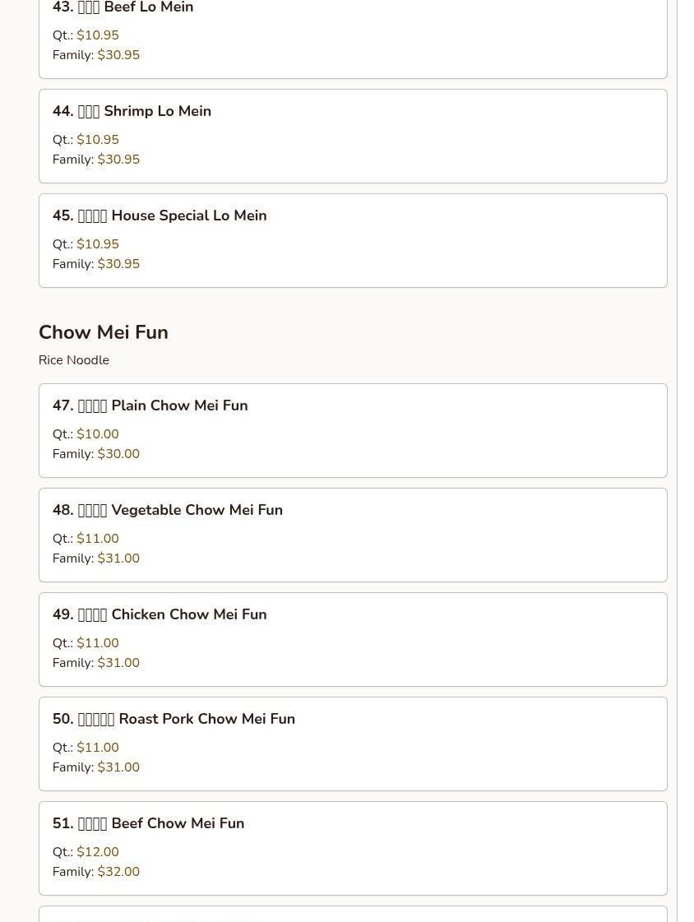Select the Shrimp Lo Mein menu item
The width and height of the screenshot is (694, 922).
132,111
